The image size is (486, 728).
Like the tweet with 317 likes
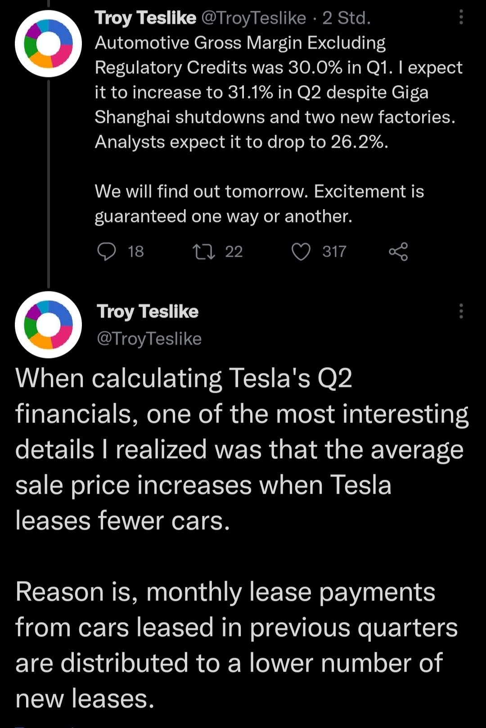301,251
